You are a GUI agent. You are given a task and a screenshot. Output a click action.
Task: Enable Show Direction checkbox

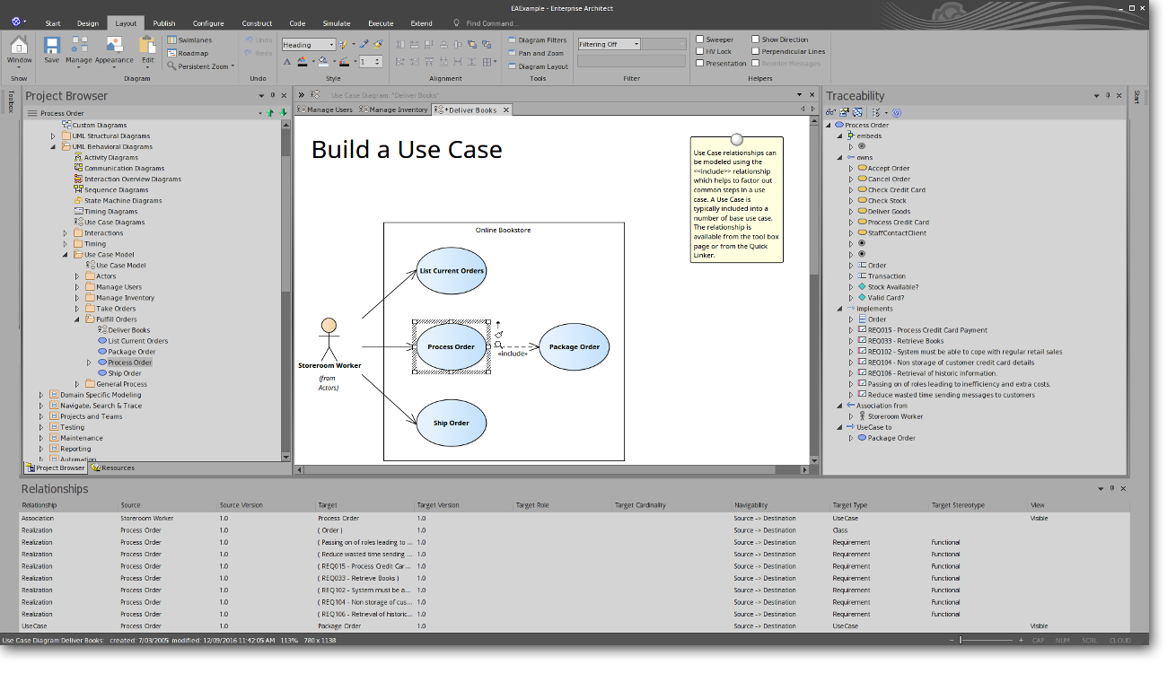(756, 39)
